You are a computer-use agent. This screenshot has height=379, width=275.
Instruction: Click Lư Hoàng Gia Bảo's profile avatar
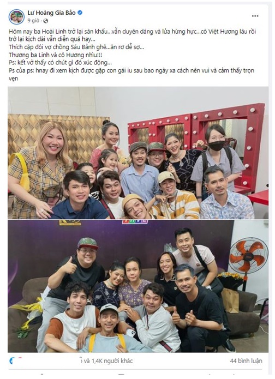pos(16,17)
